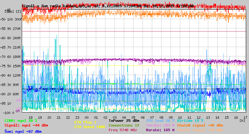The image size is (249, 134).
Task: Click the pink '39M' rate marker label
Action: coord(18,100)
